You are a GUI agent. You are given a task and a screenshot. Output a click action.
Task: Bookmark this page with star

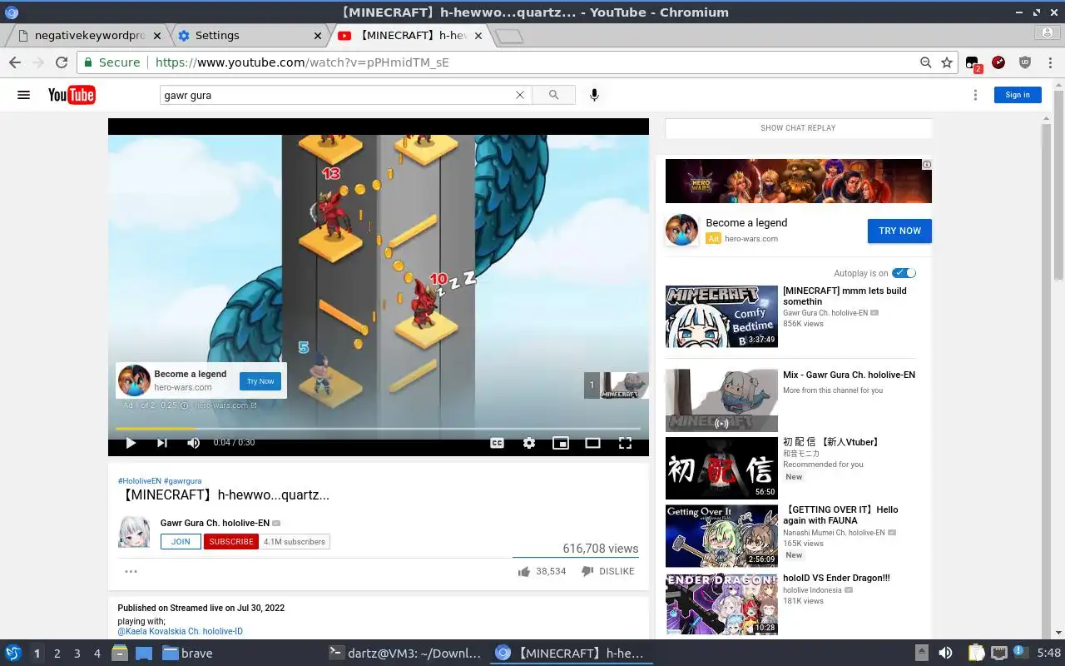[947, 62]
